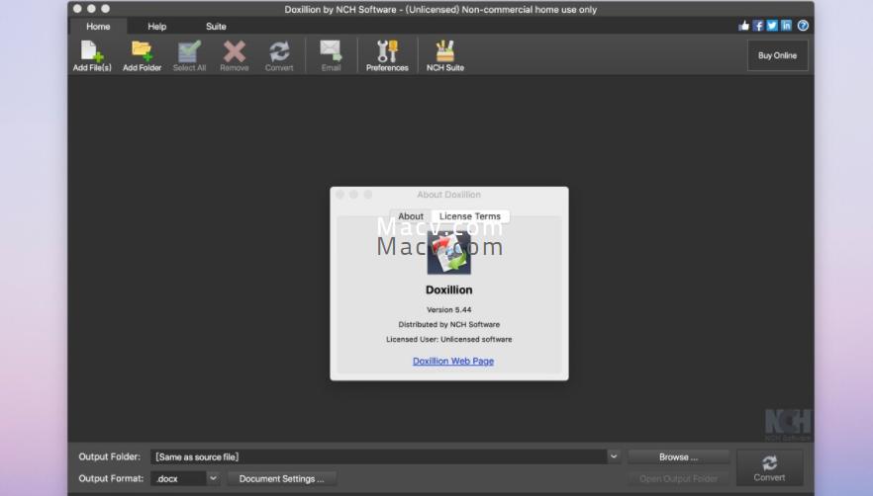
Task: Click the LinkedIn share icon
Action: (786, 26)
